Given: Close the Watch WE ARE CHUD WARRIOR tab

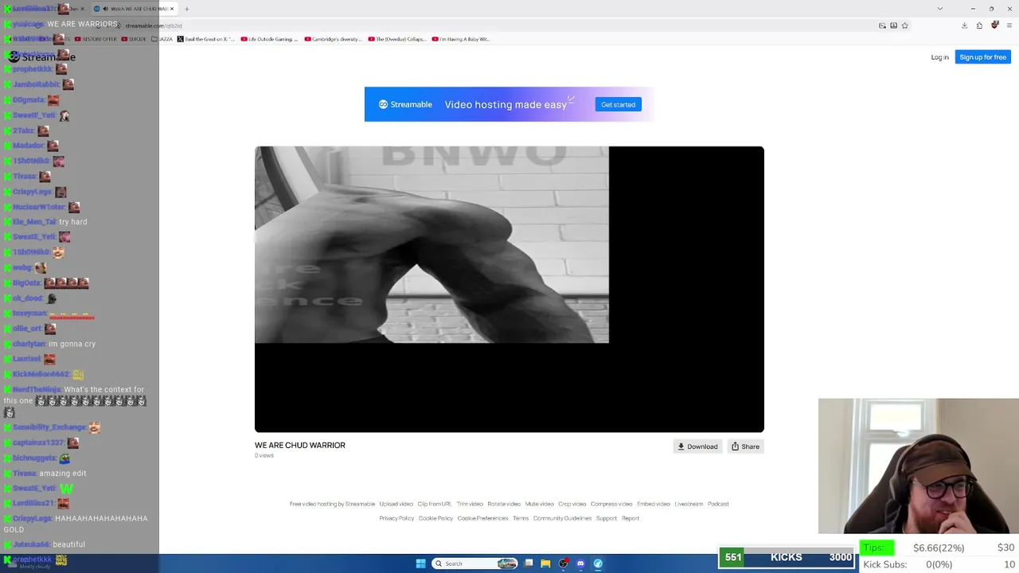Looking at the screenshot, I should [x=172, y=9].
